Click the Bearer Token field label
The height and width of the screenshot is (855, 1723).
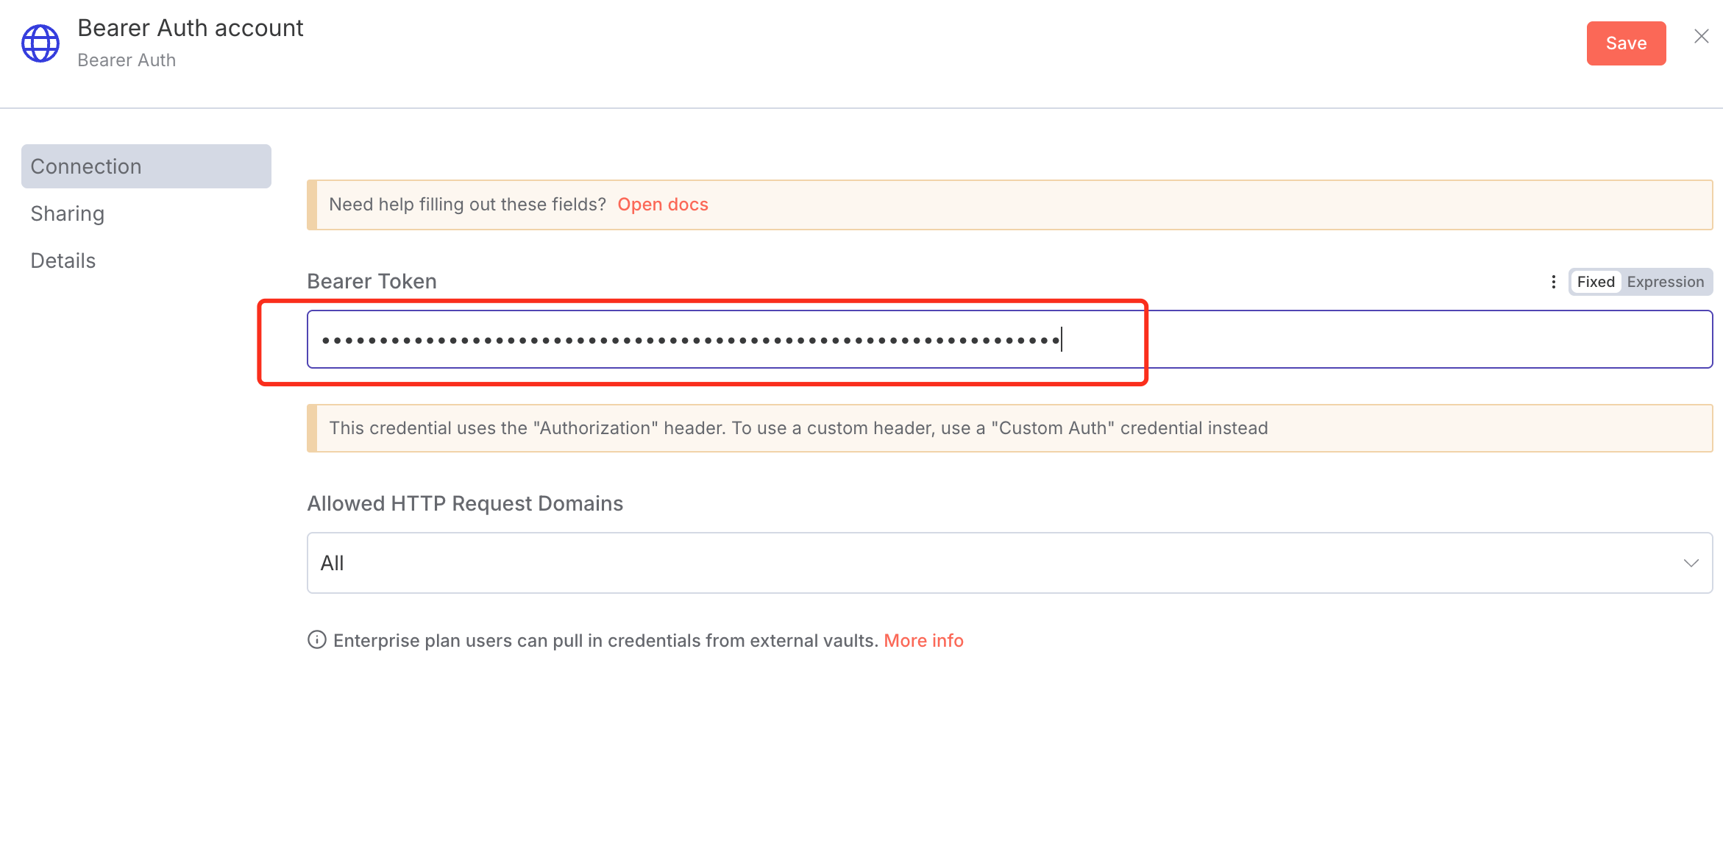372,281
